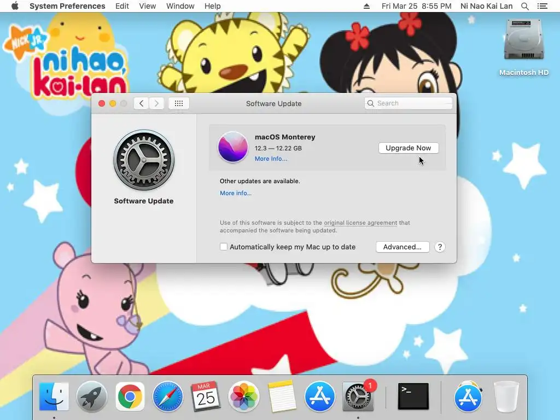The width and height of the screenshot is (560, 420).
Task: Open the Ni Nao Kai Lan user menu
Action: pos(486,6)
